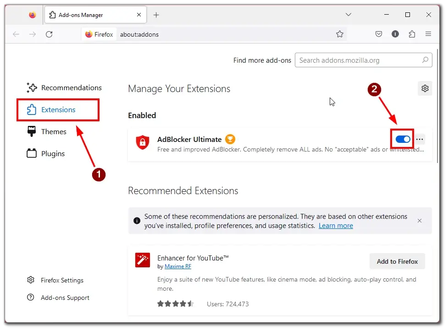Screen dimensions: 448x331
Task: Click the info icon in recommendations notice
Action: tap(137, 221)
